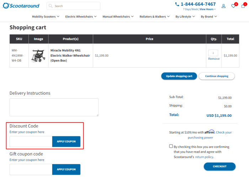Click the Image column header

pyautogui.click(x=38, y=39)
